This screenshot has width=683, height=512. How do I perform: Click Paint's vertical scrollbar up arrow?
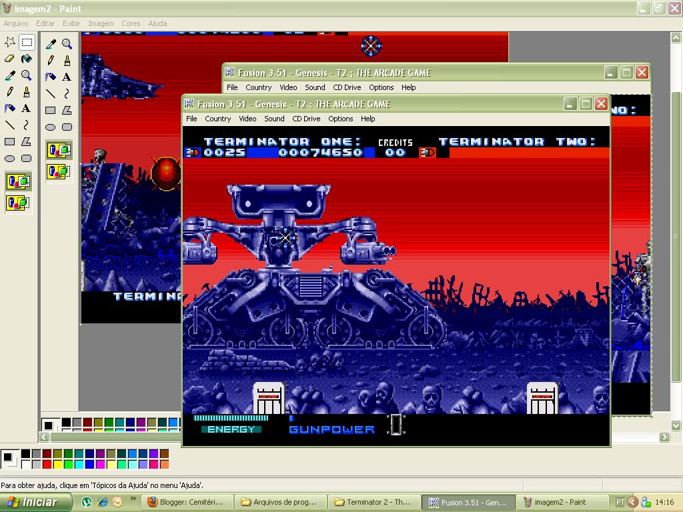click(x=676, y=38)
